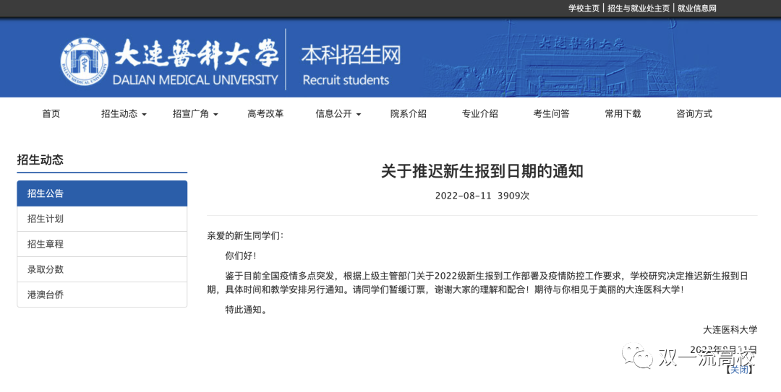This screenshot has width=781, height=392.
Task: Open the 学校主页 link
Action: (584, 9)
